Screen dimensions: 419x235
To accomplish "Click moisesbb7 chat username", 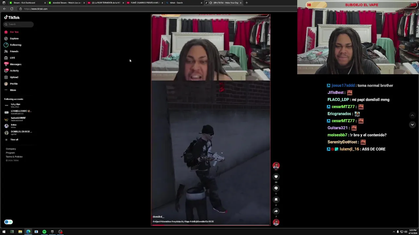I will [x=337, y=135].
